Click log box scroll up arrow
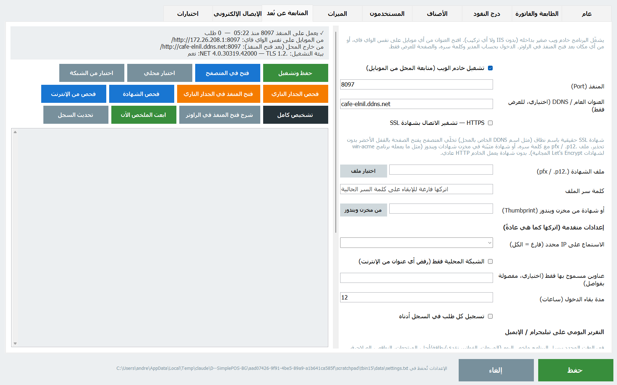Image resolution: width=617 pixels, height=385 pixels. coord(15,132)
